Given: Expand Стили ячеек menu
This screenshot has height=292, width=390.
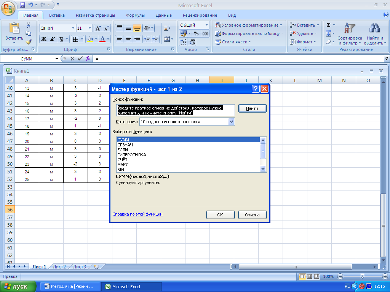Looking at the screenshot, I should click(249, 42).
